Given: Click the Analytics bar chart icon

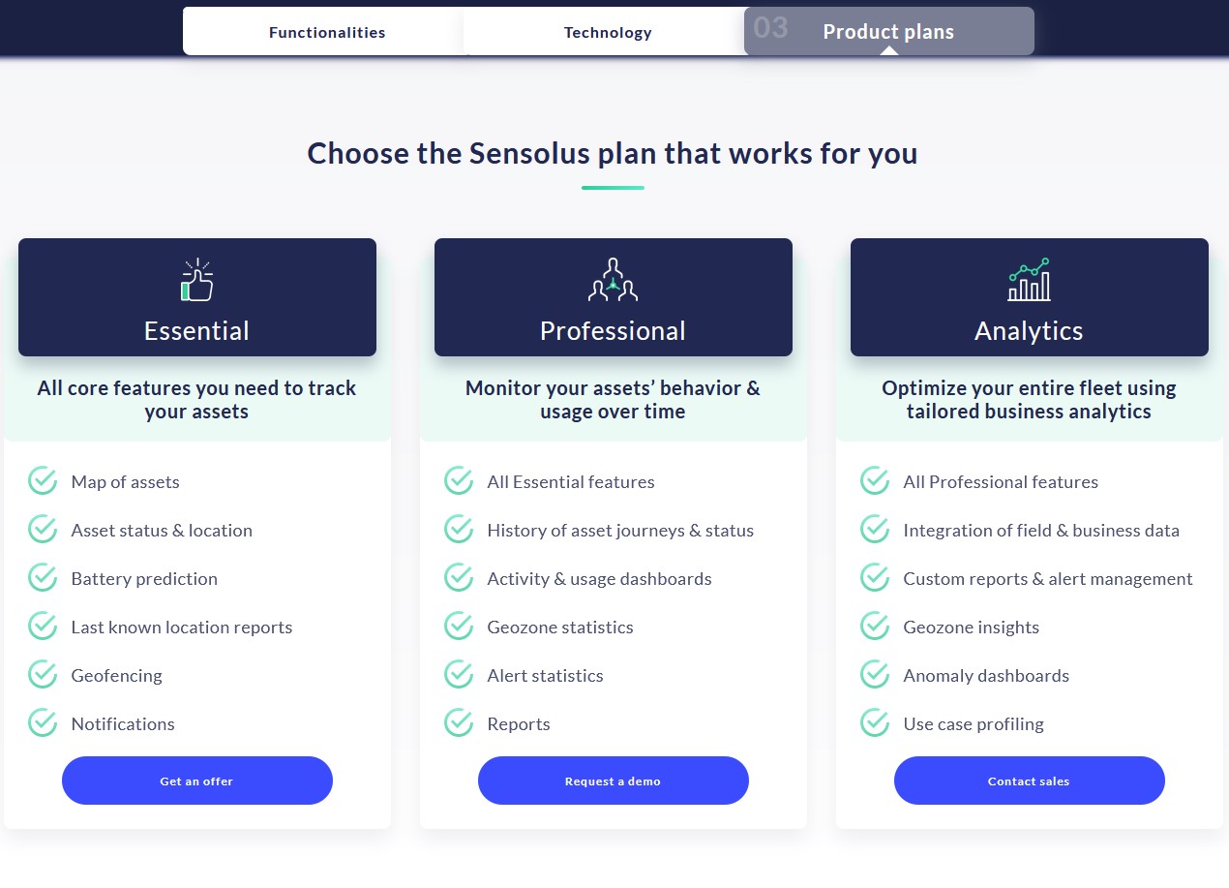Looking at the screenshot, I should 1029,280.
